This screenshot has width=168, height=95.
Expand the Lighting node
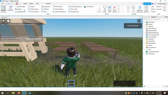[144, 26]
